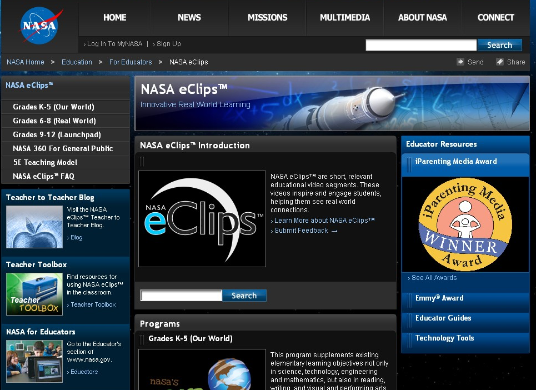Screen dimensions: 536x390
Task: Click the Programs section heading
Action: coord(159,324)
